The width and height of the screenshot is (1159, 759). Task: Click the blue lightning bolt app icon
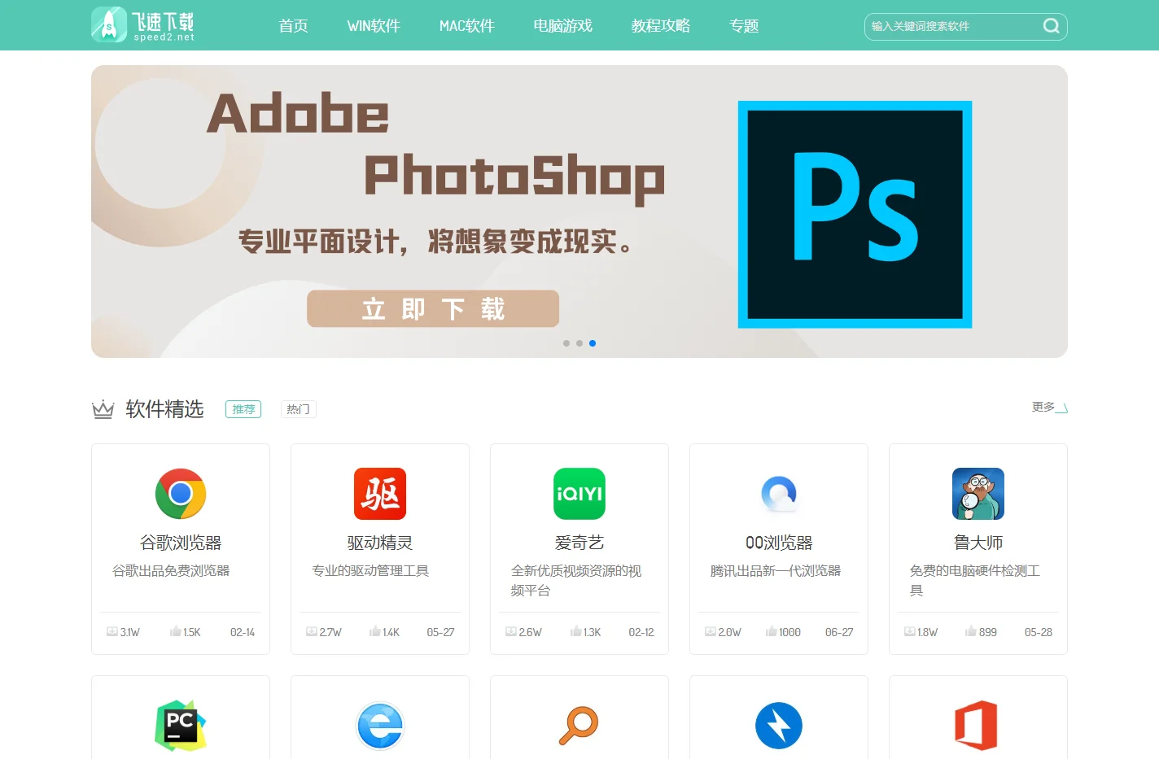(x=779, y=726)
